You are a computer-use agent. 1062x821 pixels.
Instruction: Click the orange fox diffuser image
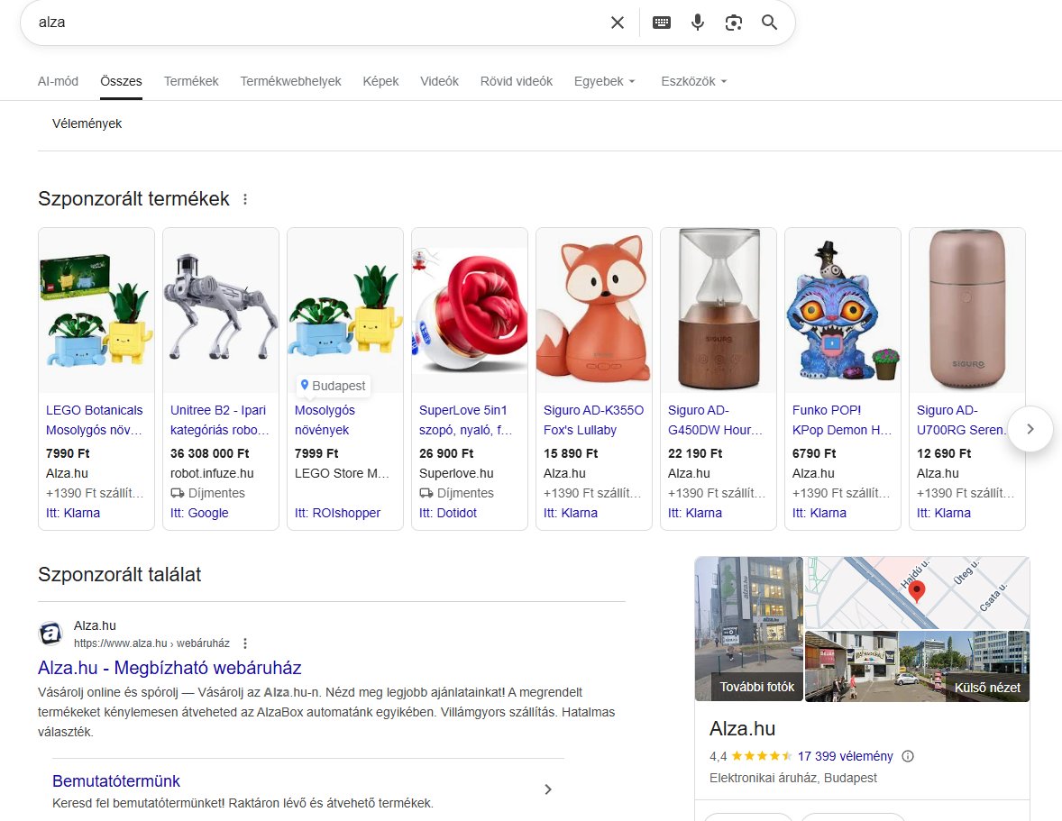pos(594,311)
